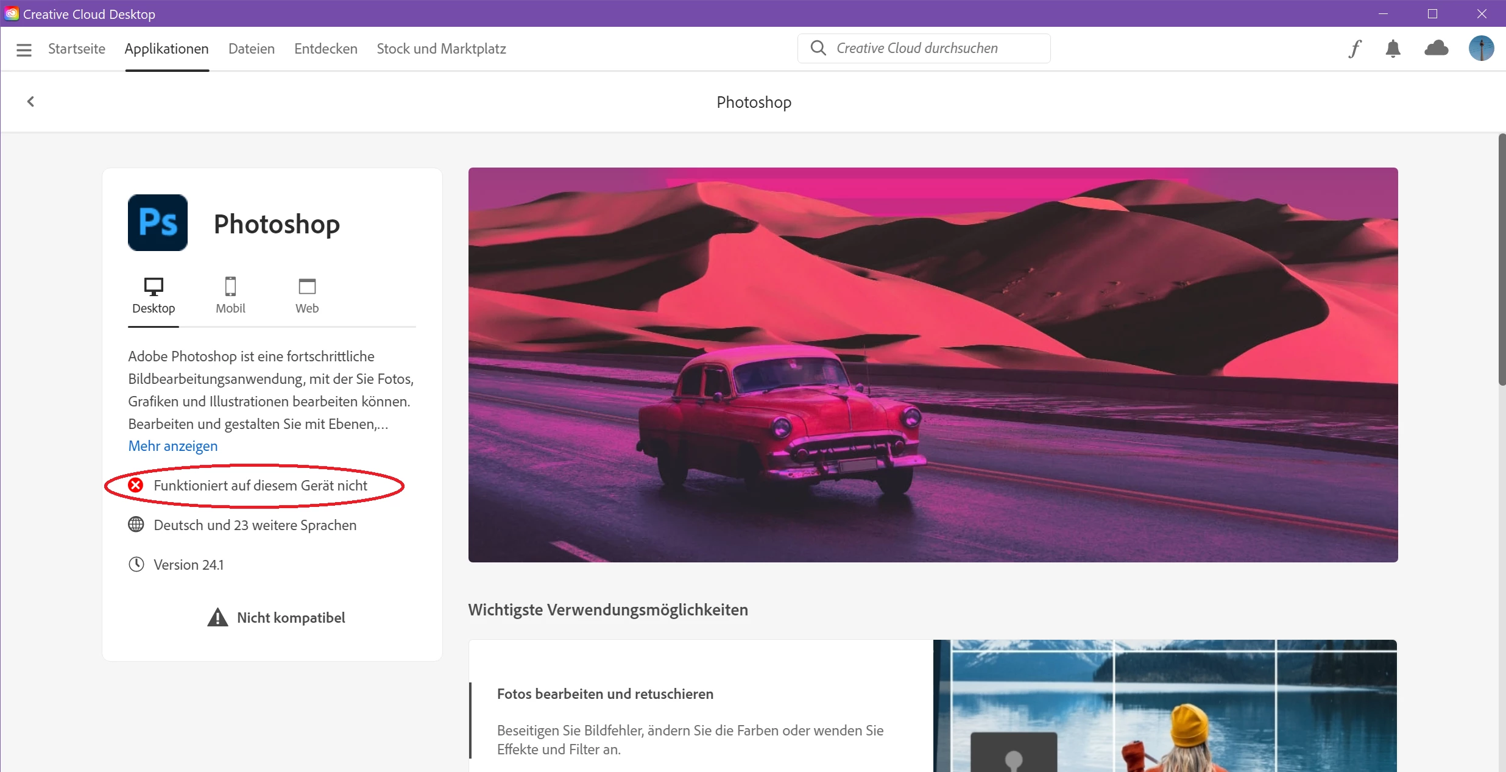Click the Nicht kompatibel warning button
The width and height of the screenshot is (1506, 772).
tap(276, 618)
